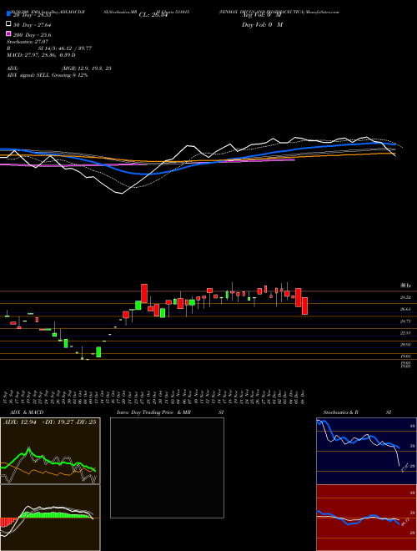Click the 'Day Vol: 0 M' label
The height and width of the screenshot is (551, 417).
click(263, 24)
